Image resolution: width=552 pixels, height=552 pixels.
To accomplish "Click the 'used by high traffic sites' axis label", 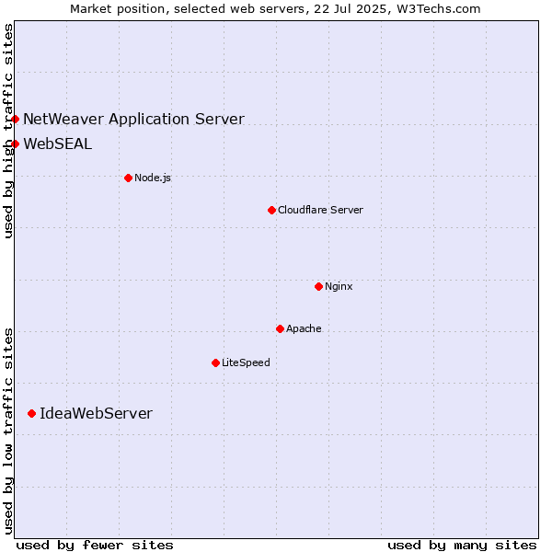I will [x=7, y=131].
